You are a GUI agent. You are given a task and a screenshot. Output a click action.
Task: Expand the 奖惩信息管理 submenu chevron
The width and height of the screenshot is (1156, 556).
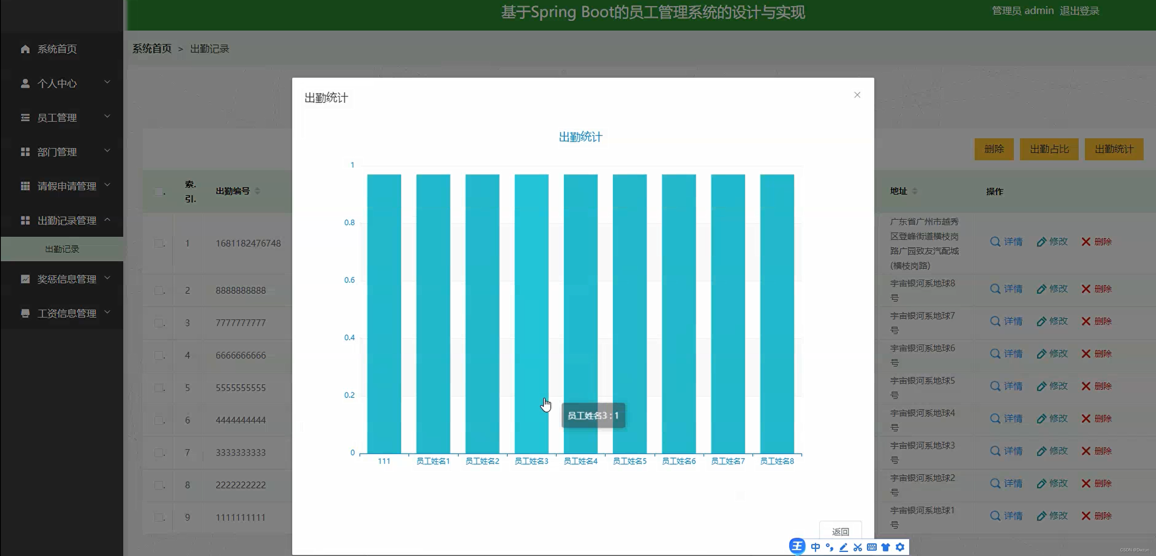(107, 278)
